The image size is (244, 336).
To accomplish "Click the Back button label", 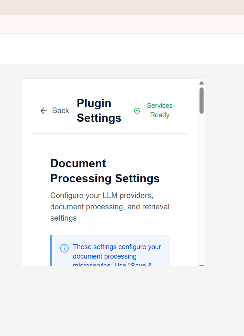I will point(60,110).
